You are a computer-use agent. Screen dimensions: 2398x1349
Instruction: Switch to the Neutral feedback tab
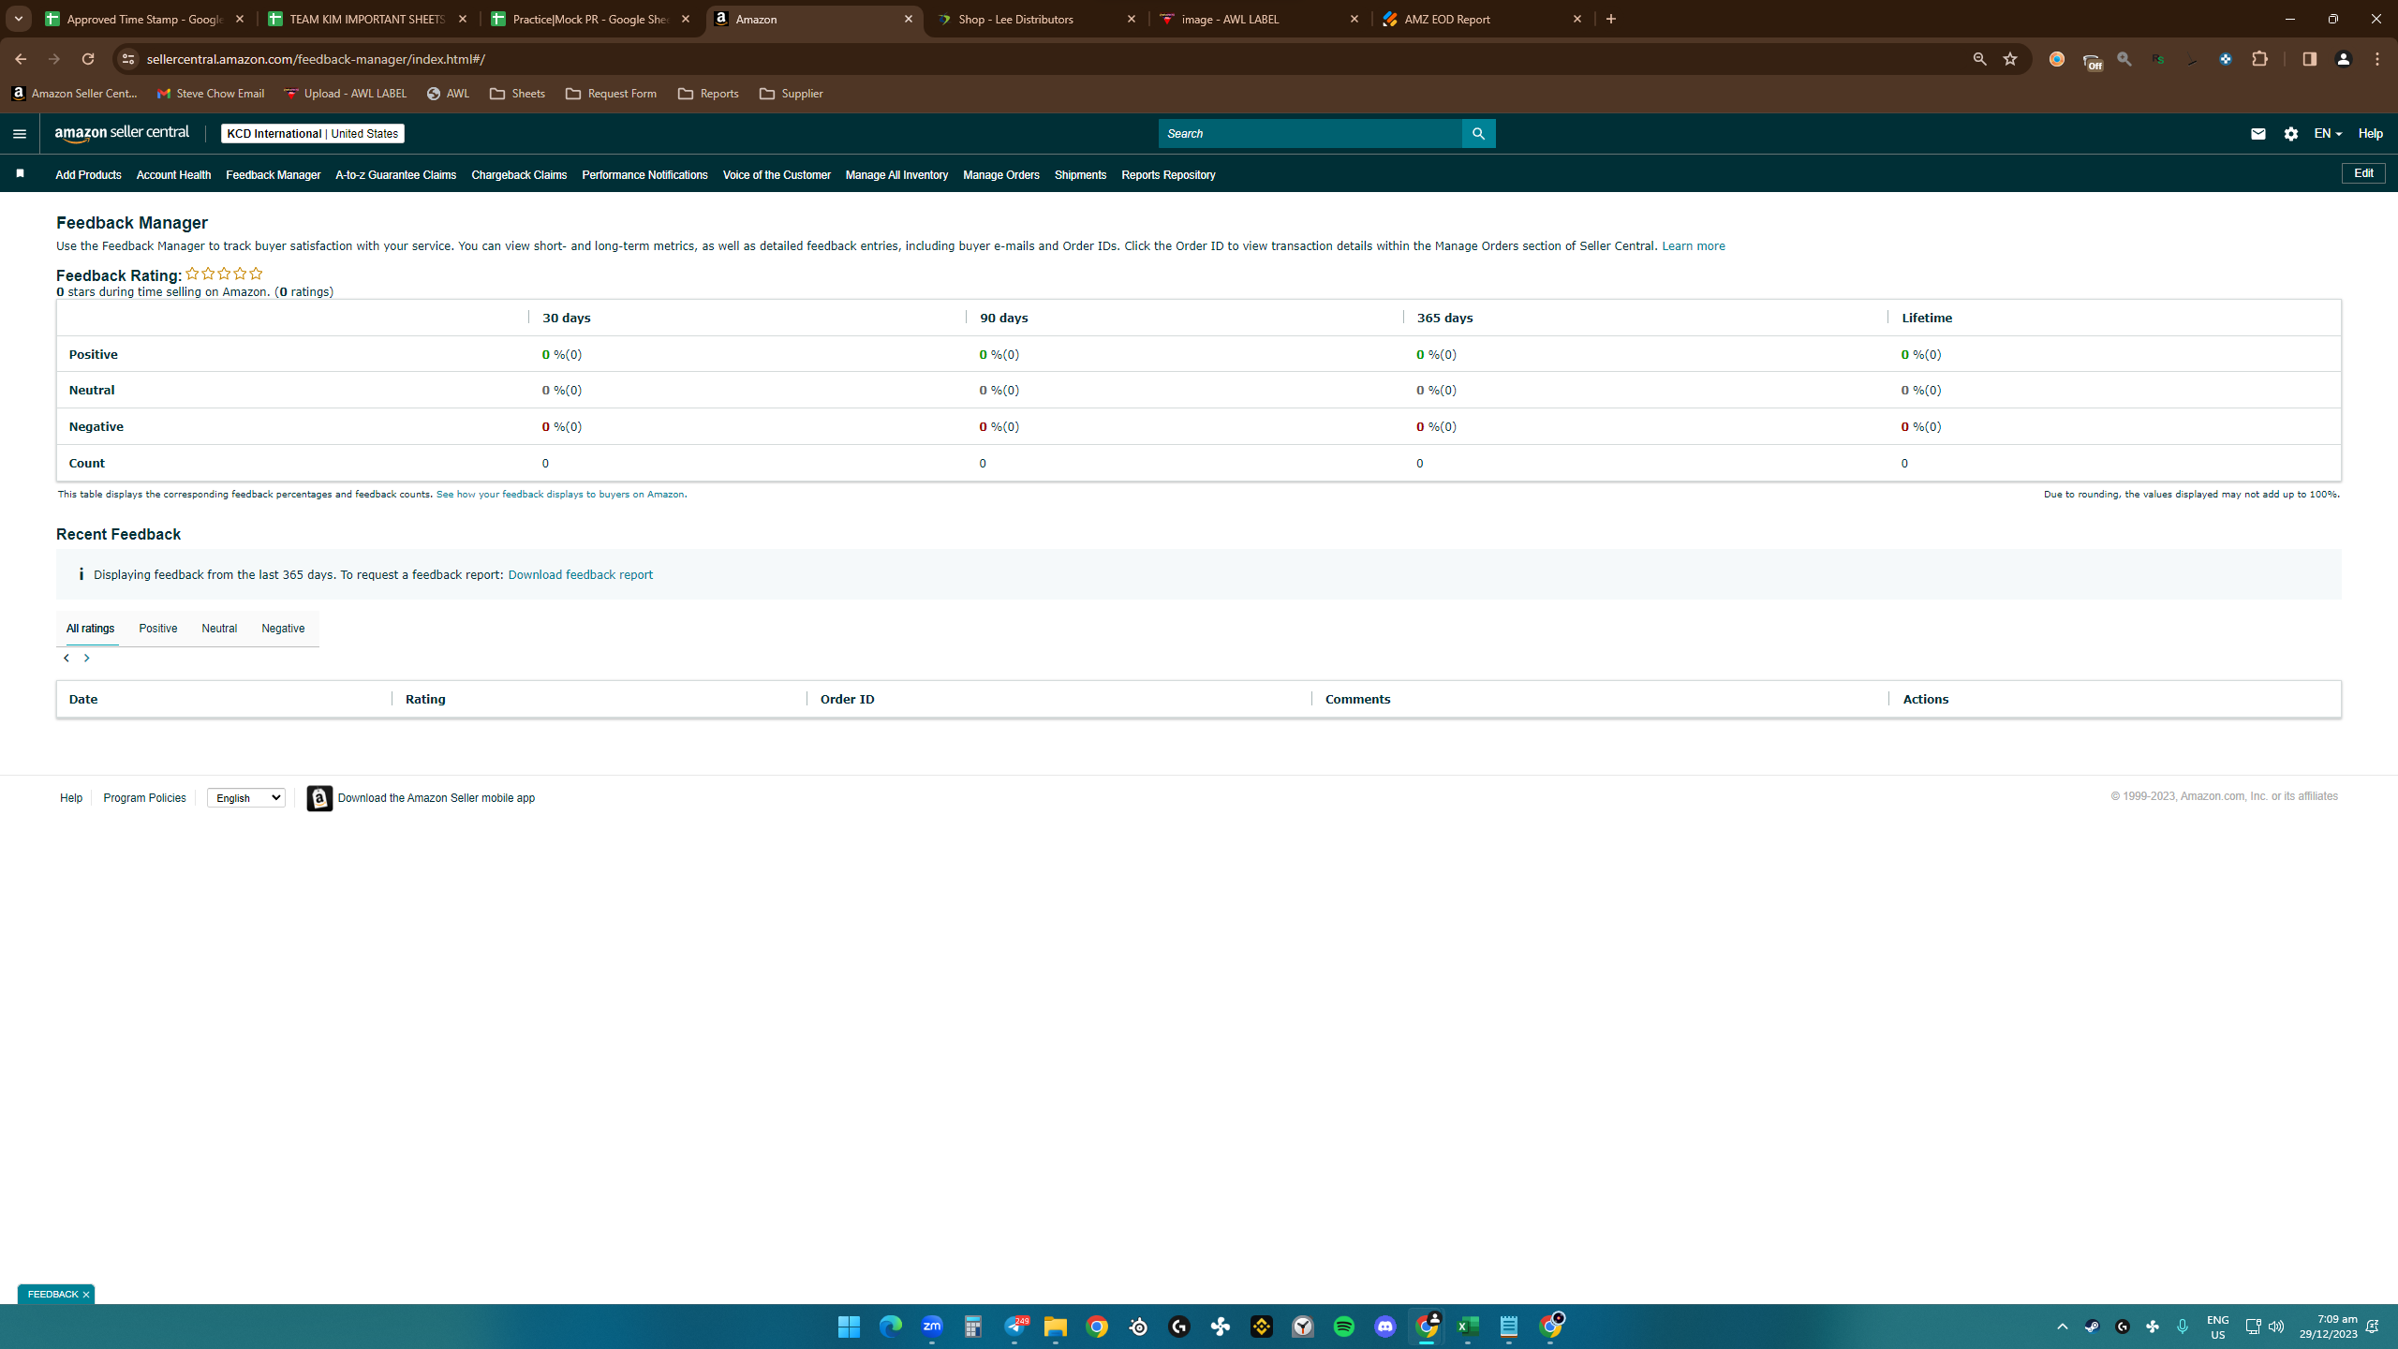point(219,629)
